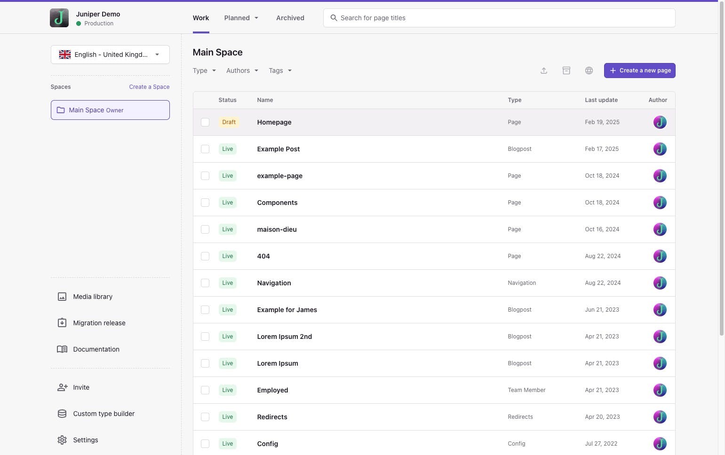Open the English - United Kingdom language selector
725x455 pixels.
[x=110, y=55]
